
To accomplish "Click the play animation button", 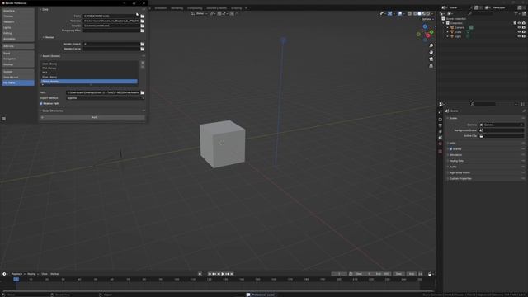I will coord(223,274).
